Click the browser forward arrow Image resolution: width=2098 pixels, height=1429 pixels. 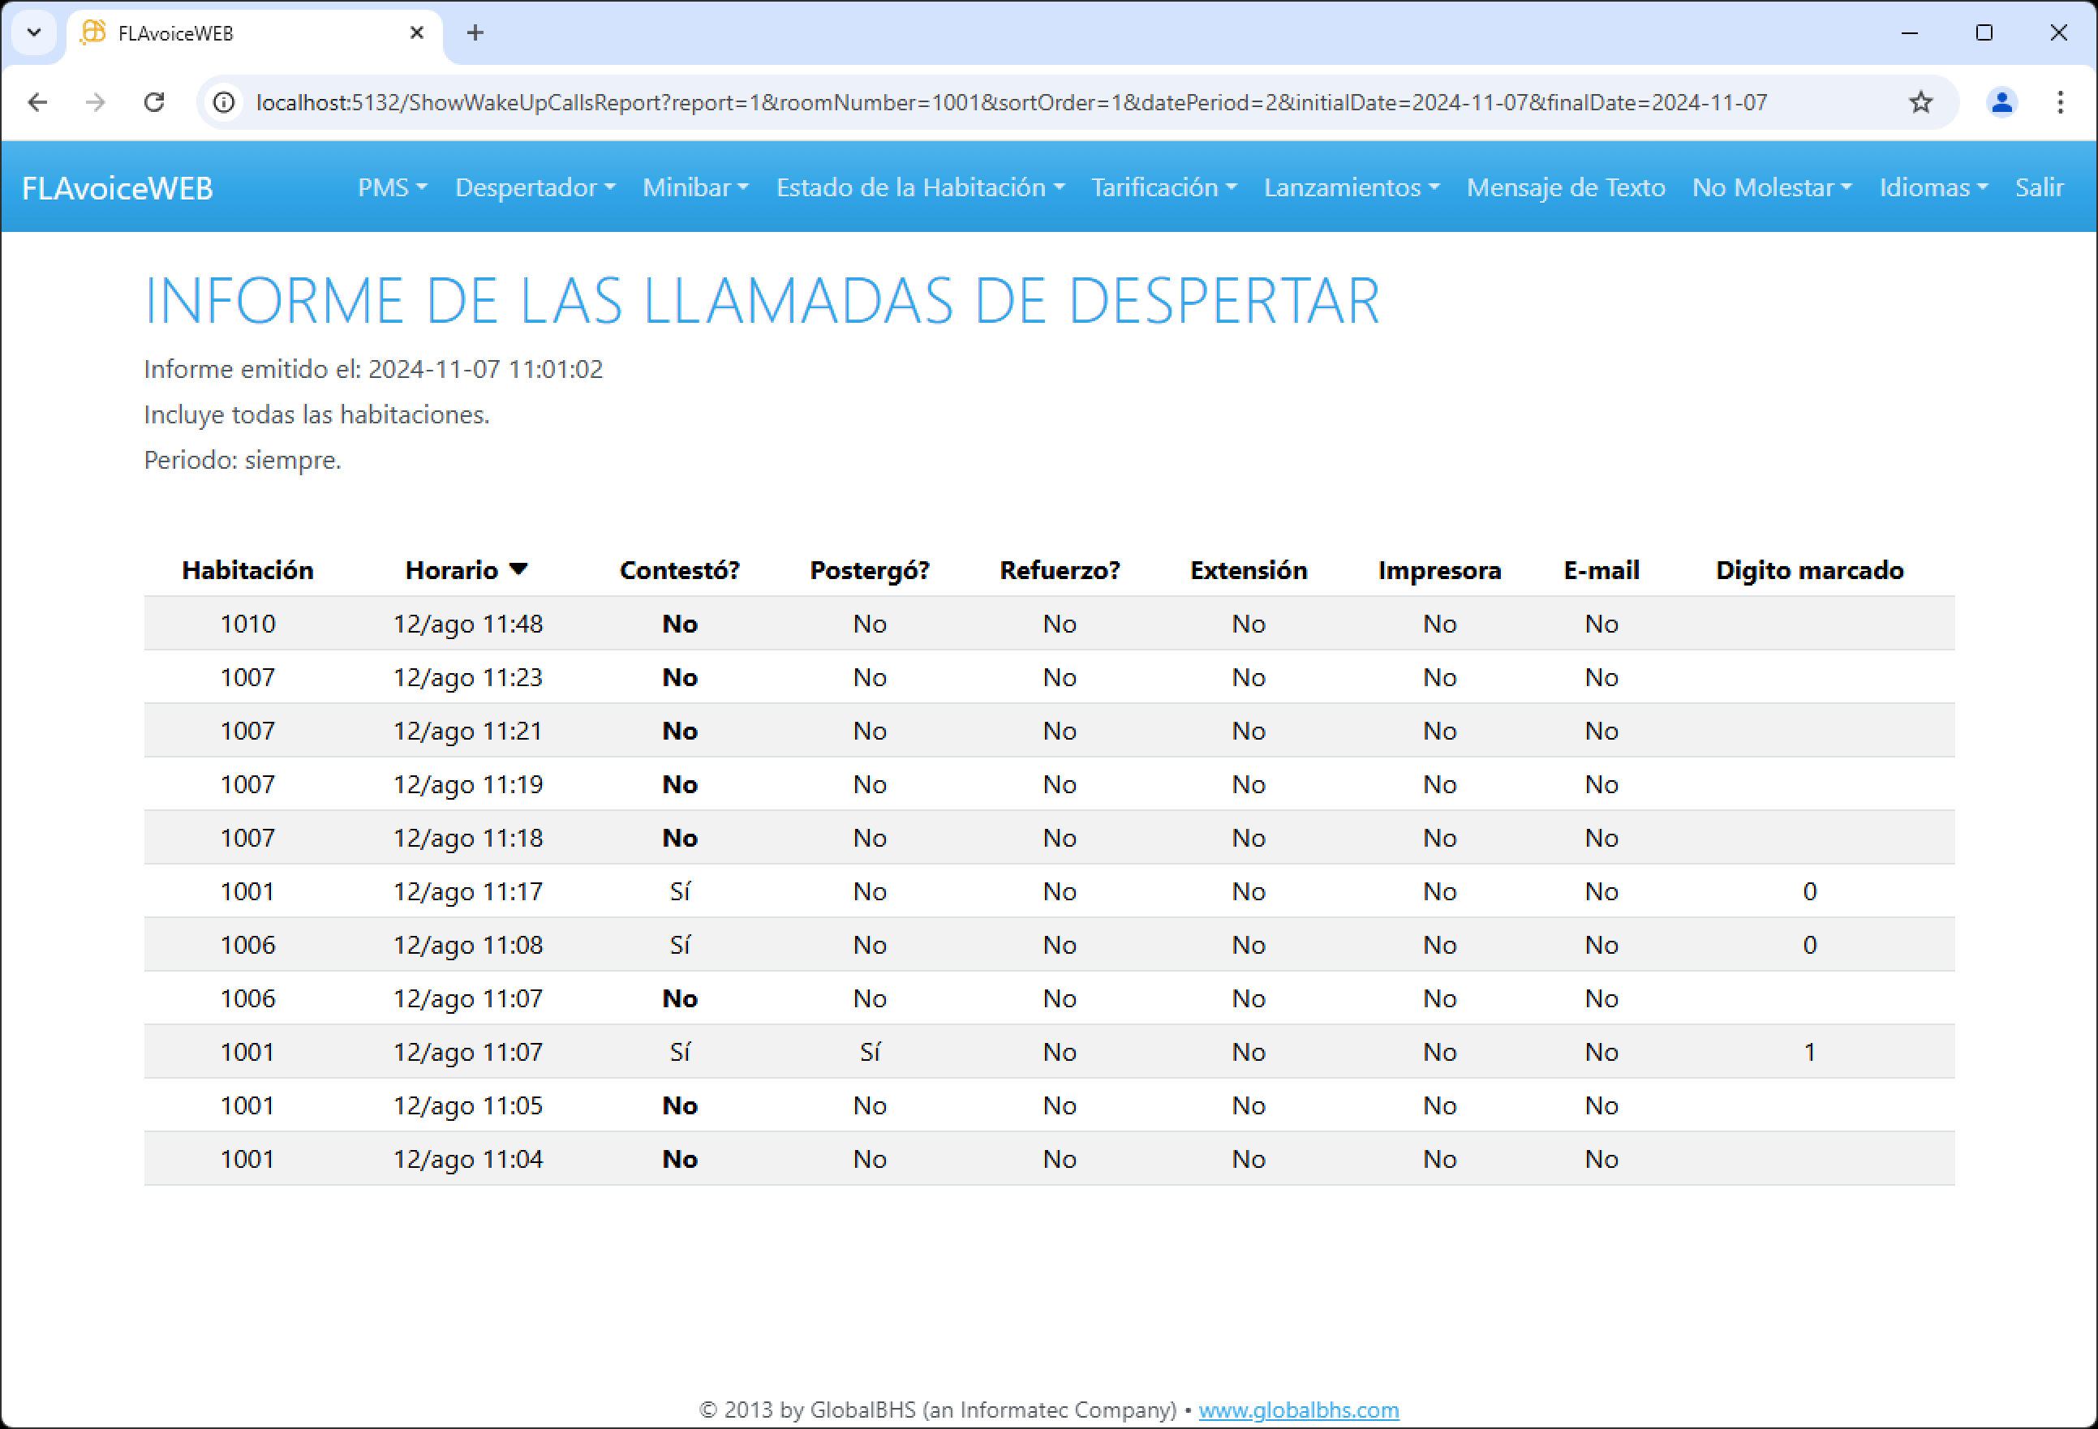95,103
